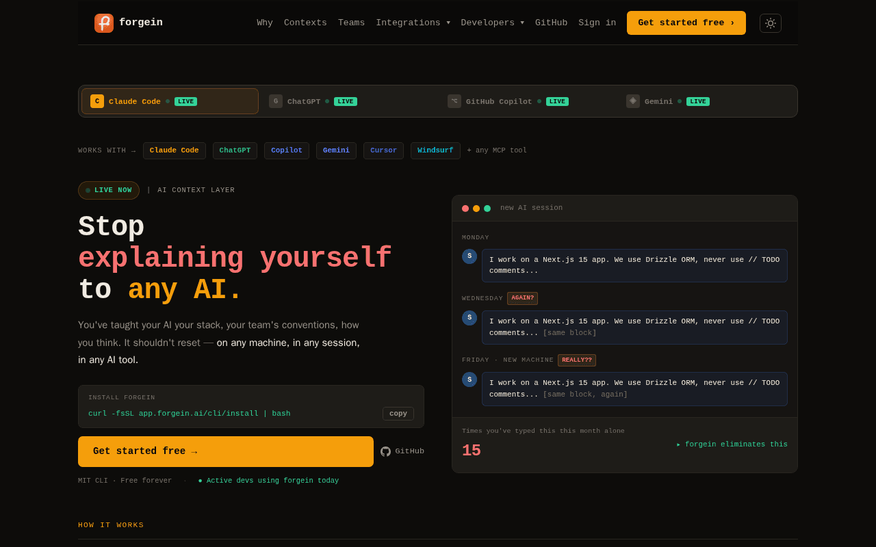Click "Active devs using forgein today" text
The image size is (876, 547).
[x=268, y=481]
